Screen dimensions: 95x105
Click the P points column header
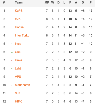click(90, 2)
